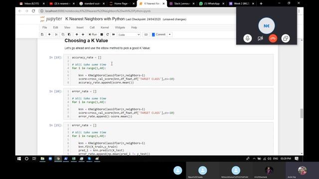Open a new browser tab with plus

click(x=261, y=3)
